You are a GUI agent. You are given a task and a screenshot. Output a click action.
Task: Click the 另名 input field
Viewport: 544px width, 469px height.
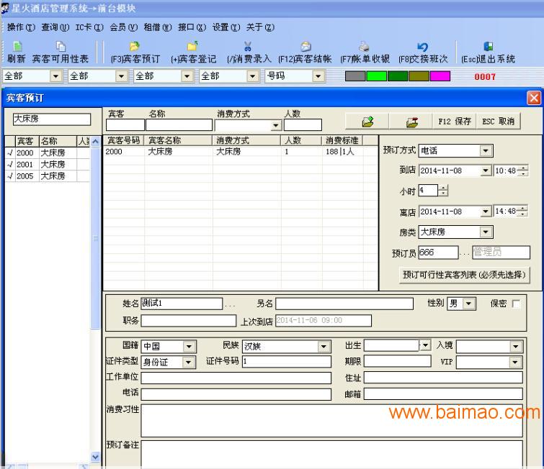tap(344, 304)
